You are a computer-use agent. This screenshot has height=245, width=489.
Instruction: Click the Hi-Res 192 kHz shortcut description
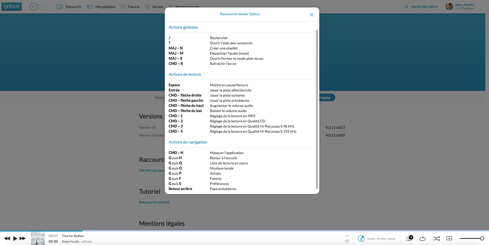[253, 131]
